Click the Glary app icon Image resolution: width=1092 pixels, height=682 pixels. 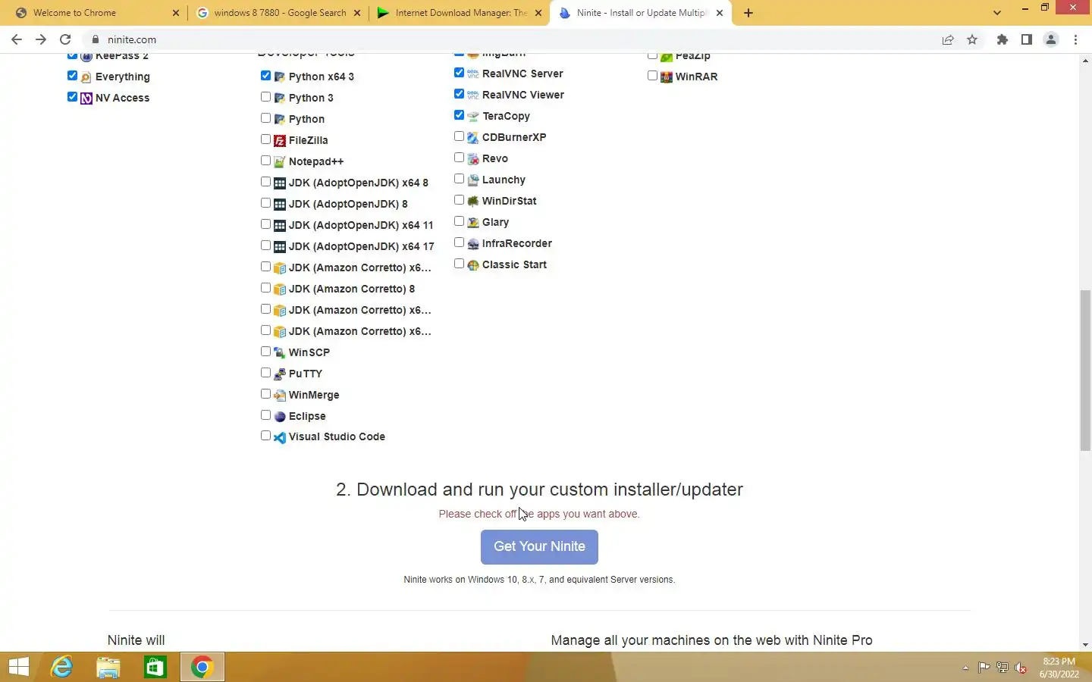[473, 222]
